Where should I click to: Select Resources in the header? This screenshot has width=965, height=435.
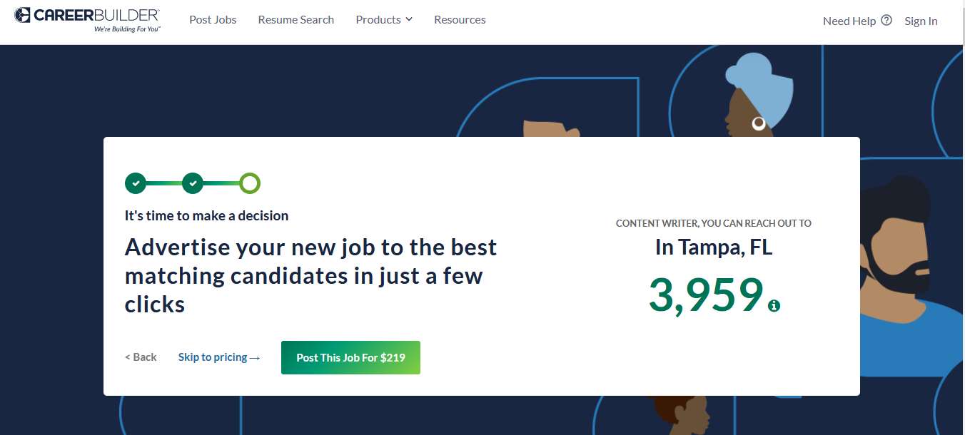(460, 19)
